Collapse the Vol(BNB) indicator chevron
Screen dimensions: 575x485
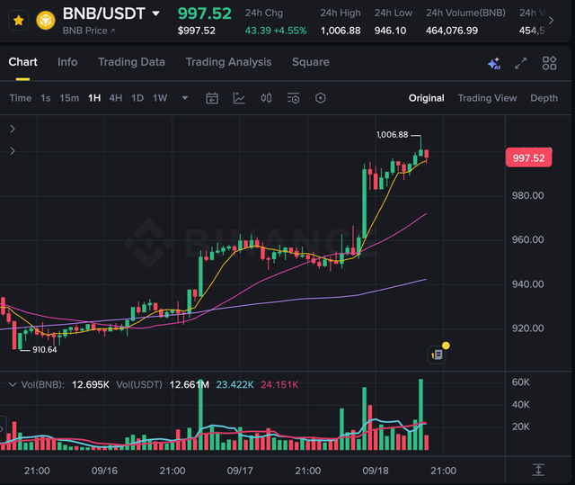point(13,384)
